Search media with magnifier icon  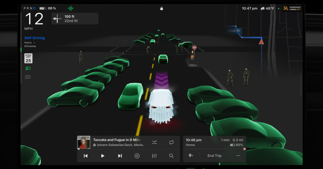click(x=171, y=156)
